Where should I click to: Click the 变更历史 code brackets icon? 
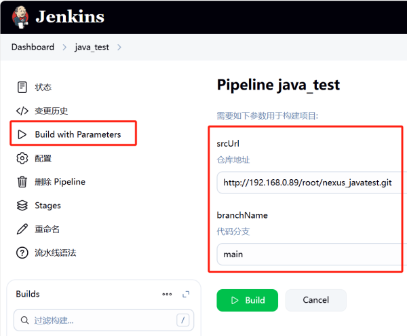[22, 111]
